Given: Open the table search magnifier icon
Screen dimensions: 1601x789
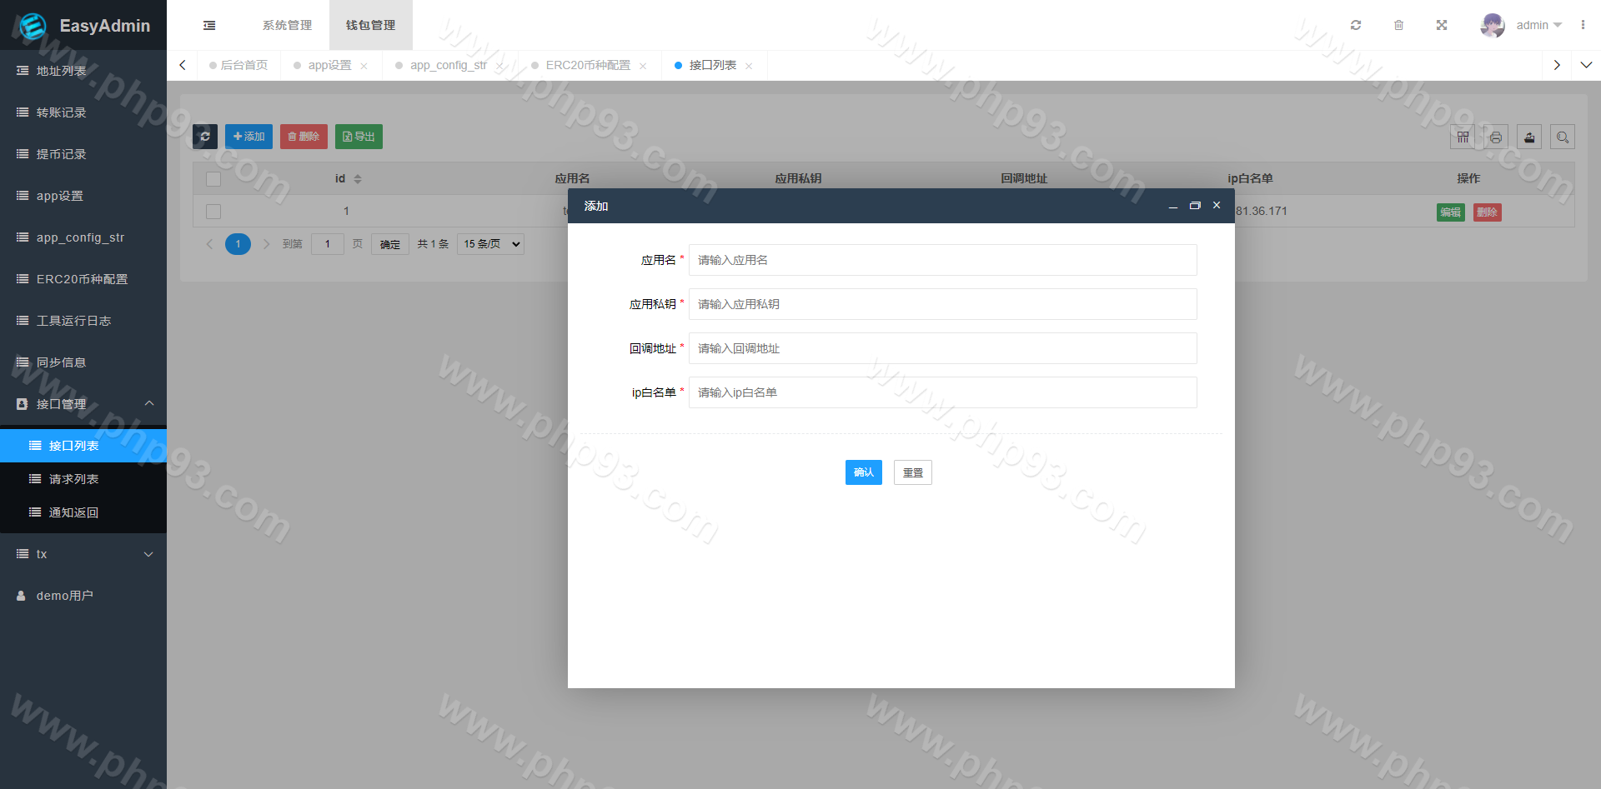Looking at the screenshot, I should click(x=1563, y=137).
